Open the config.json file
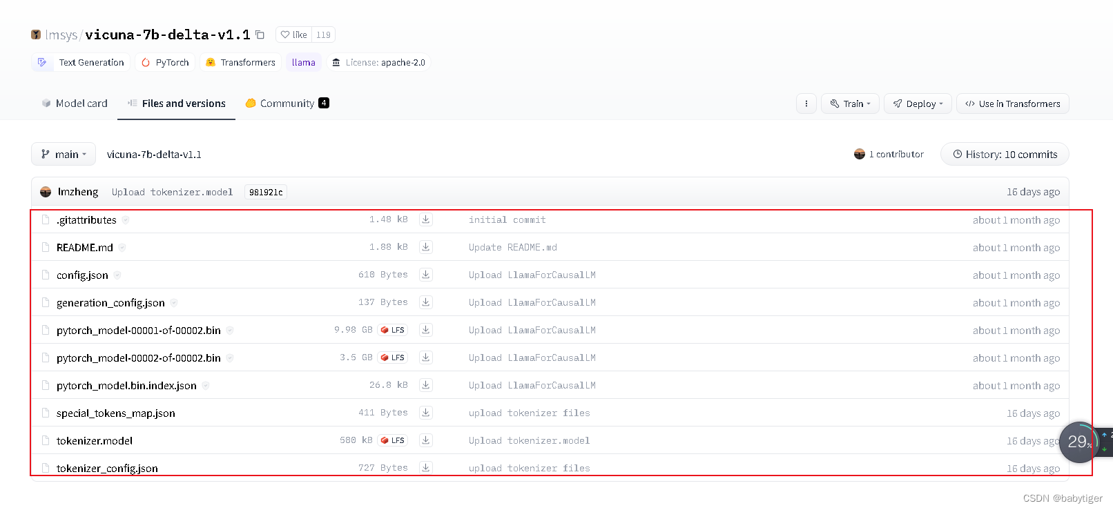Screen dimensions: 1113x510 click(x=82, y=275)
